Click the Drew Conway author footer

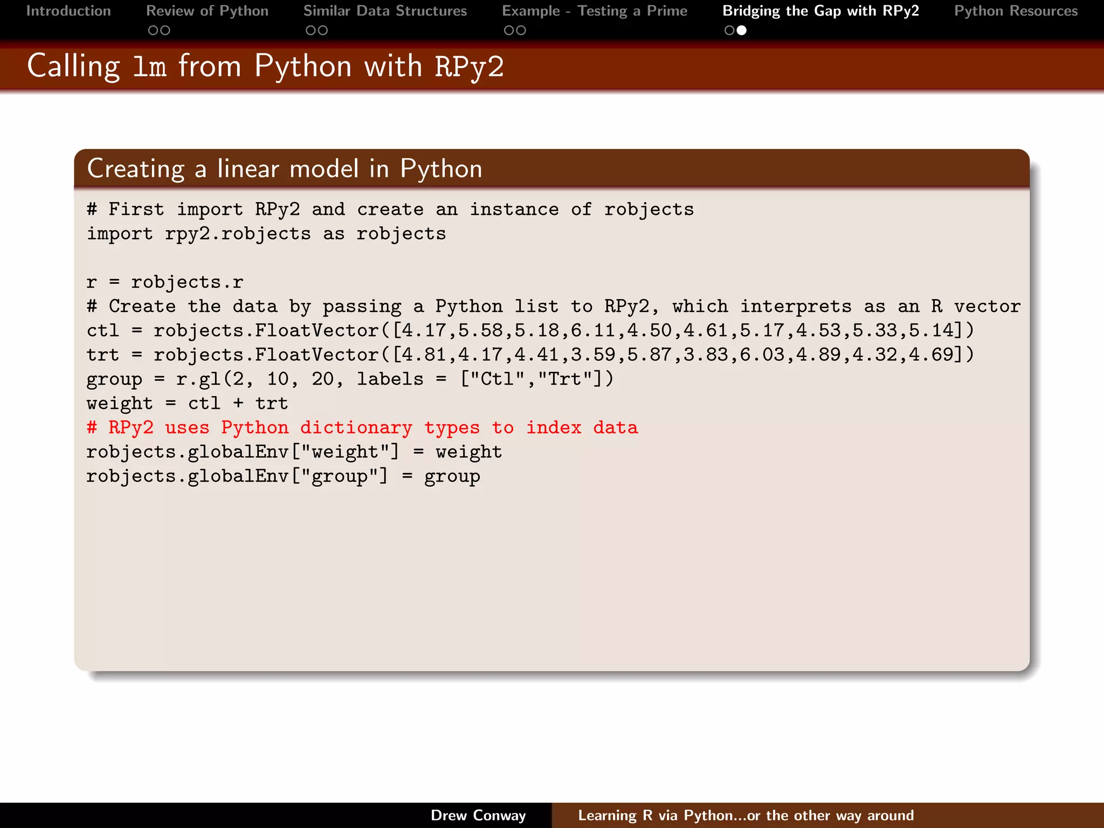pyautogui.click(x=478, y=815)
